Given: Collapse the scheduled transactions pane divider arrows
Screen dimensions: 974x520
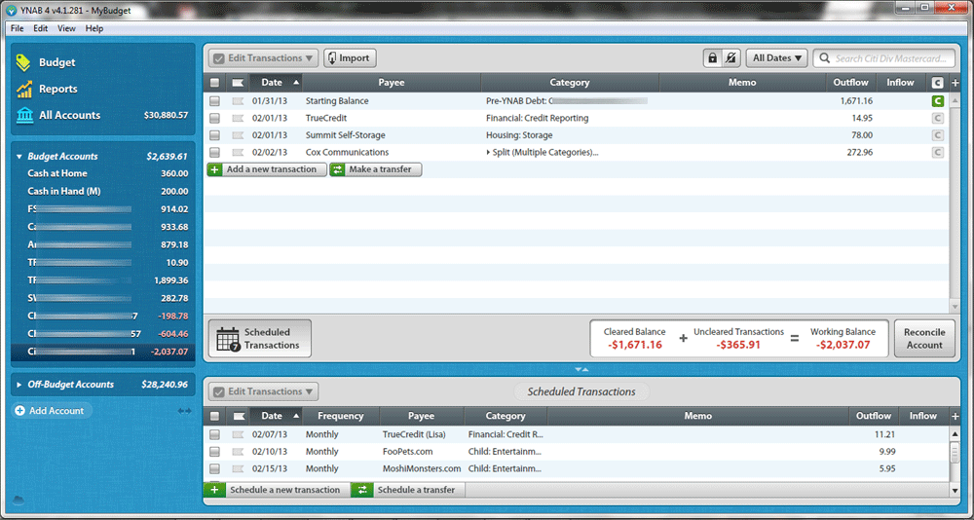Looking at the screenshot, I should tap(581, 369).
